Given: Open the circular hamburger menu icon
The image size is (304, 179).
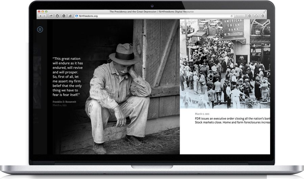Looking at the screenshot, I should point(40,29).
